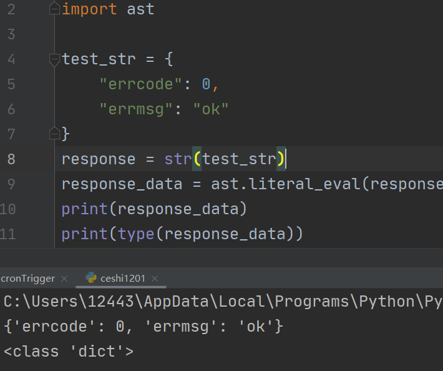Click the <class 'dict'> output line

pyautogui.click(x=69, y=351)
